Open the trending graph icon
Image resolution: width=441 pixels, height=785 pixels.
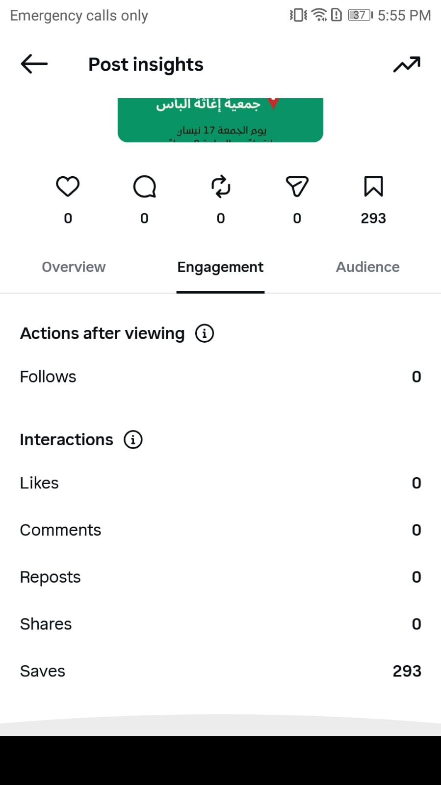pyautogui.click(x=407, y=64)
